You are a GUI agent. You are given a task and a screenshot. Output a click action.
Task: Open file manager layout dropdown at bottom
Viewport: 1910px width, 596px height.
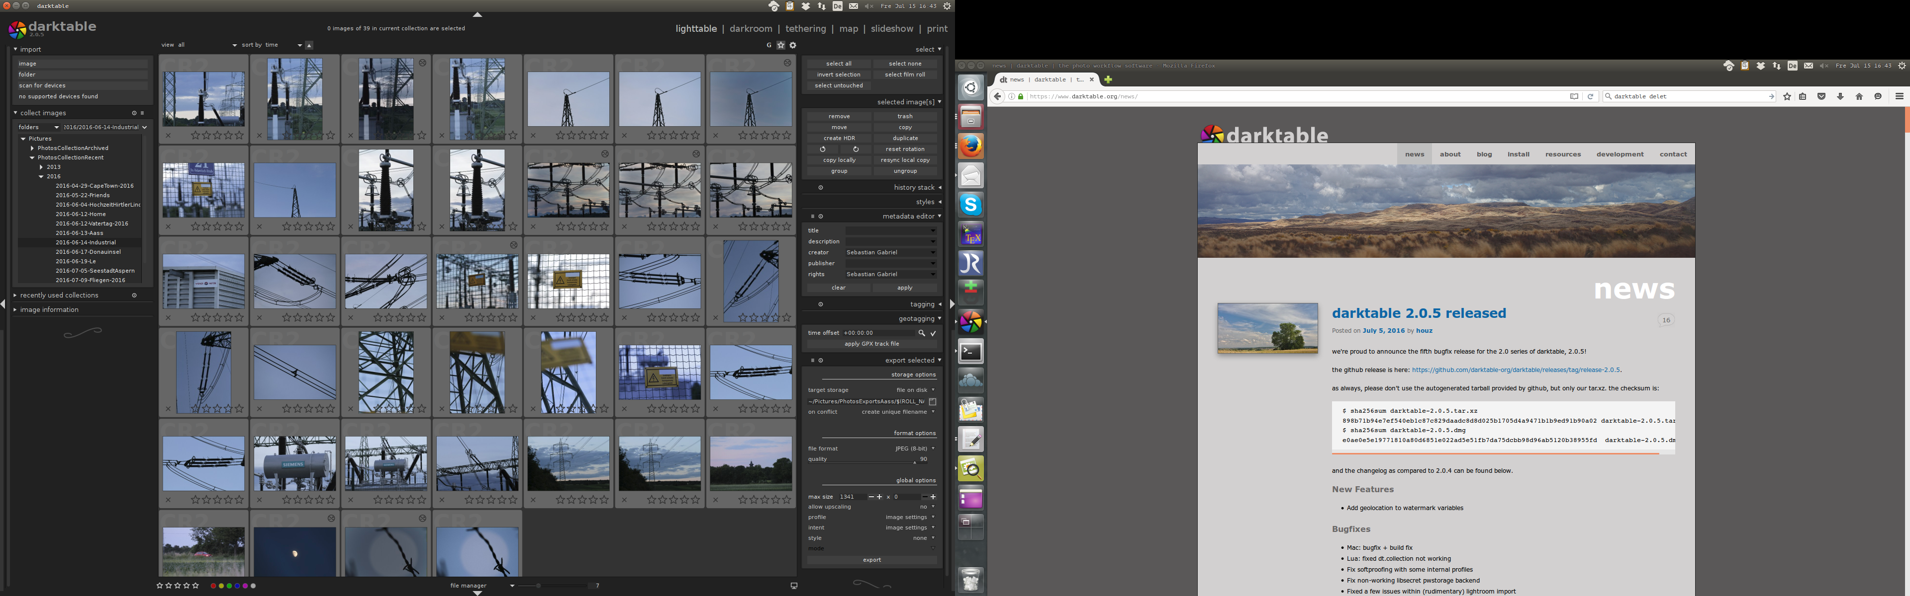(x=482, y=586)
